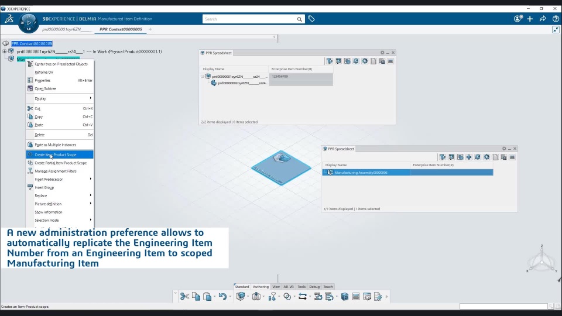Image resolution: width=562 pixels, height=316 pixels.
Task: Click the share arrow icon in top bar
Action: coord(543,19)
